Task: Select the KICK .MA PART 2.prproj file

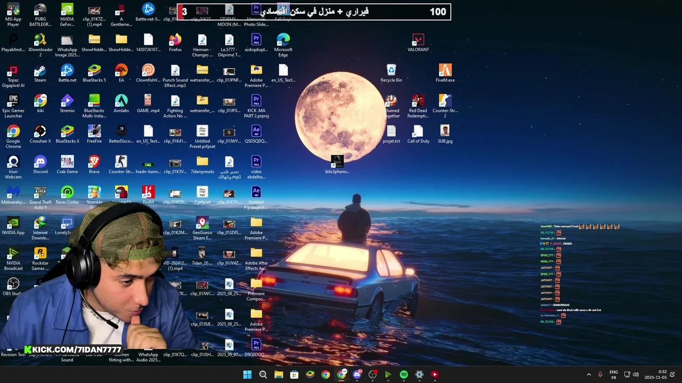Action: pyautogui.click(x=256, y=106)
